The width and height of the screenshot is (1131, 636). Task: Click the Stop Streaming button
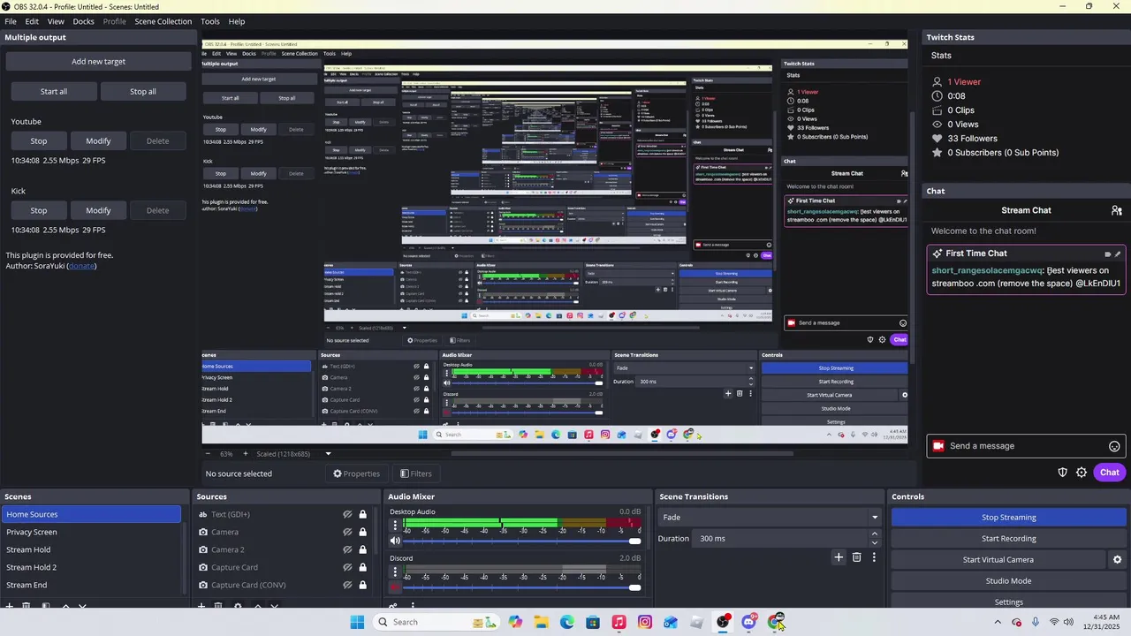(1008, 518)
